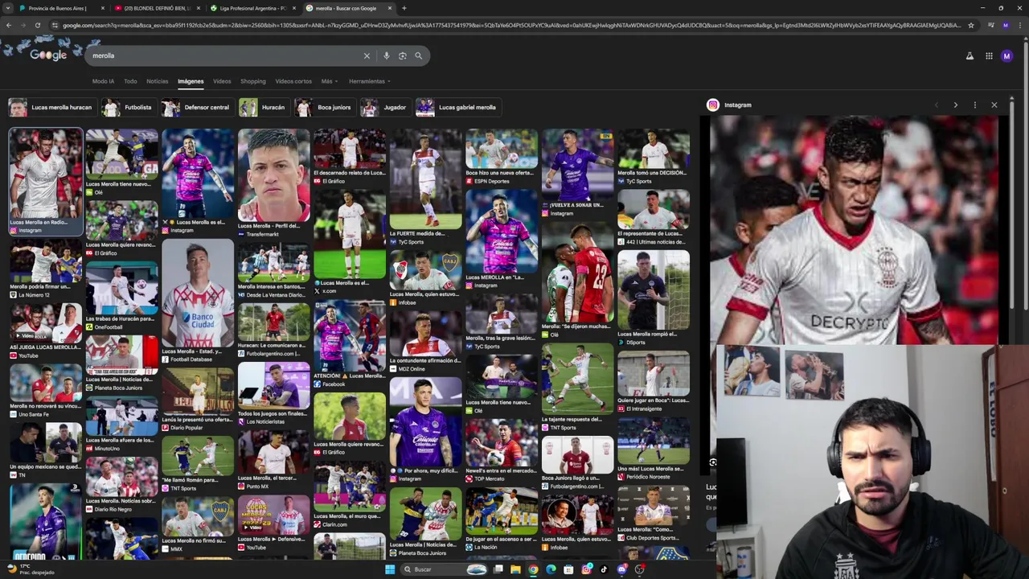Switch to the Todo results tab
The height and width of the screenshot is (579, 1029).
130,81
